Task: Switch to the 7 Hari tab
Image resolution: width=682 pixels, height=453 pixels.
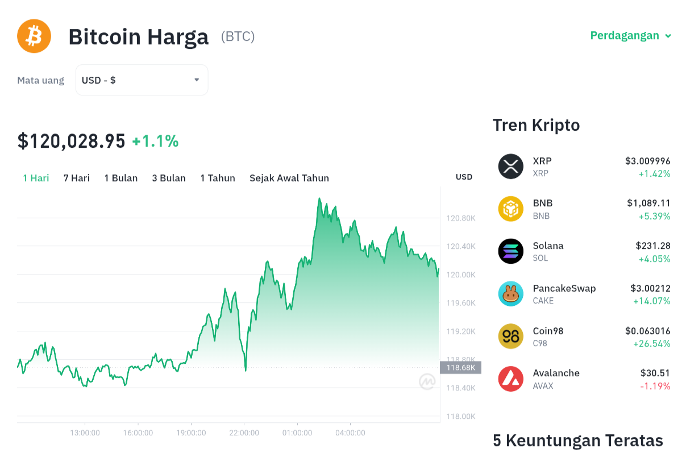Action: (77, 178)
